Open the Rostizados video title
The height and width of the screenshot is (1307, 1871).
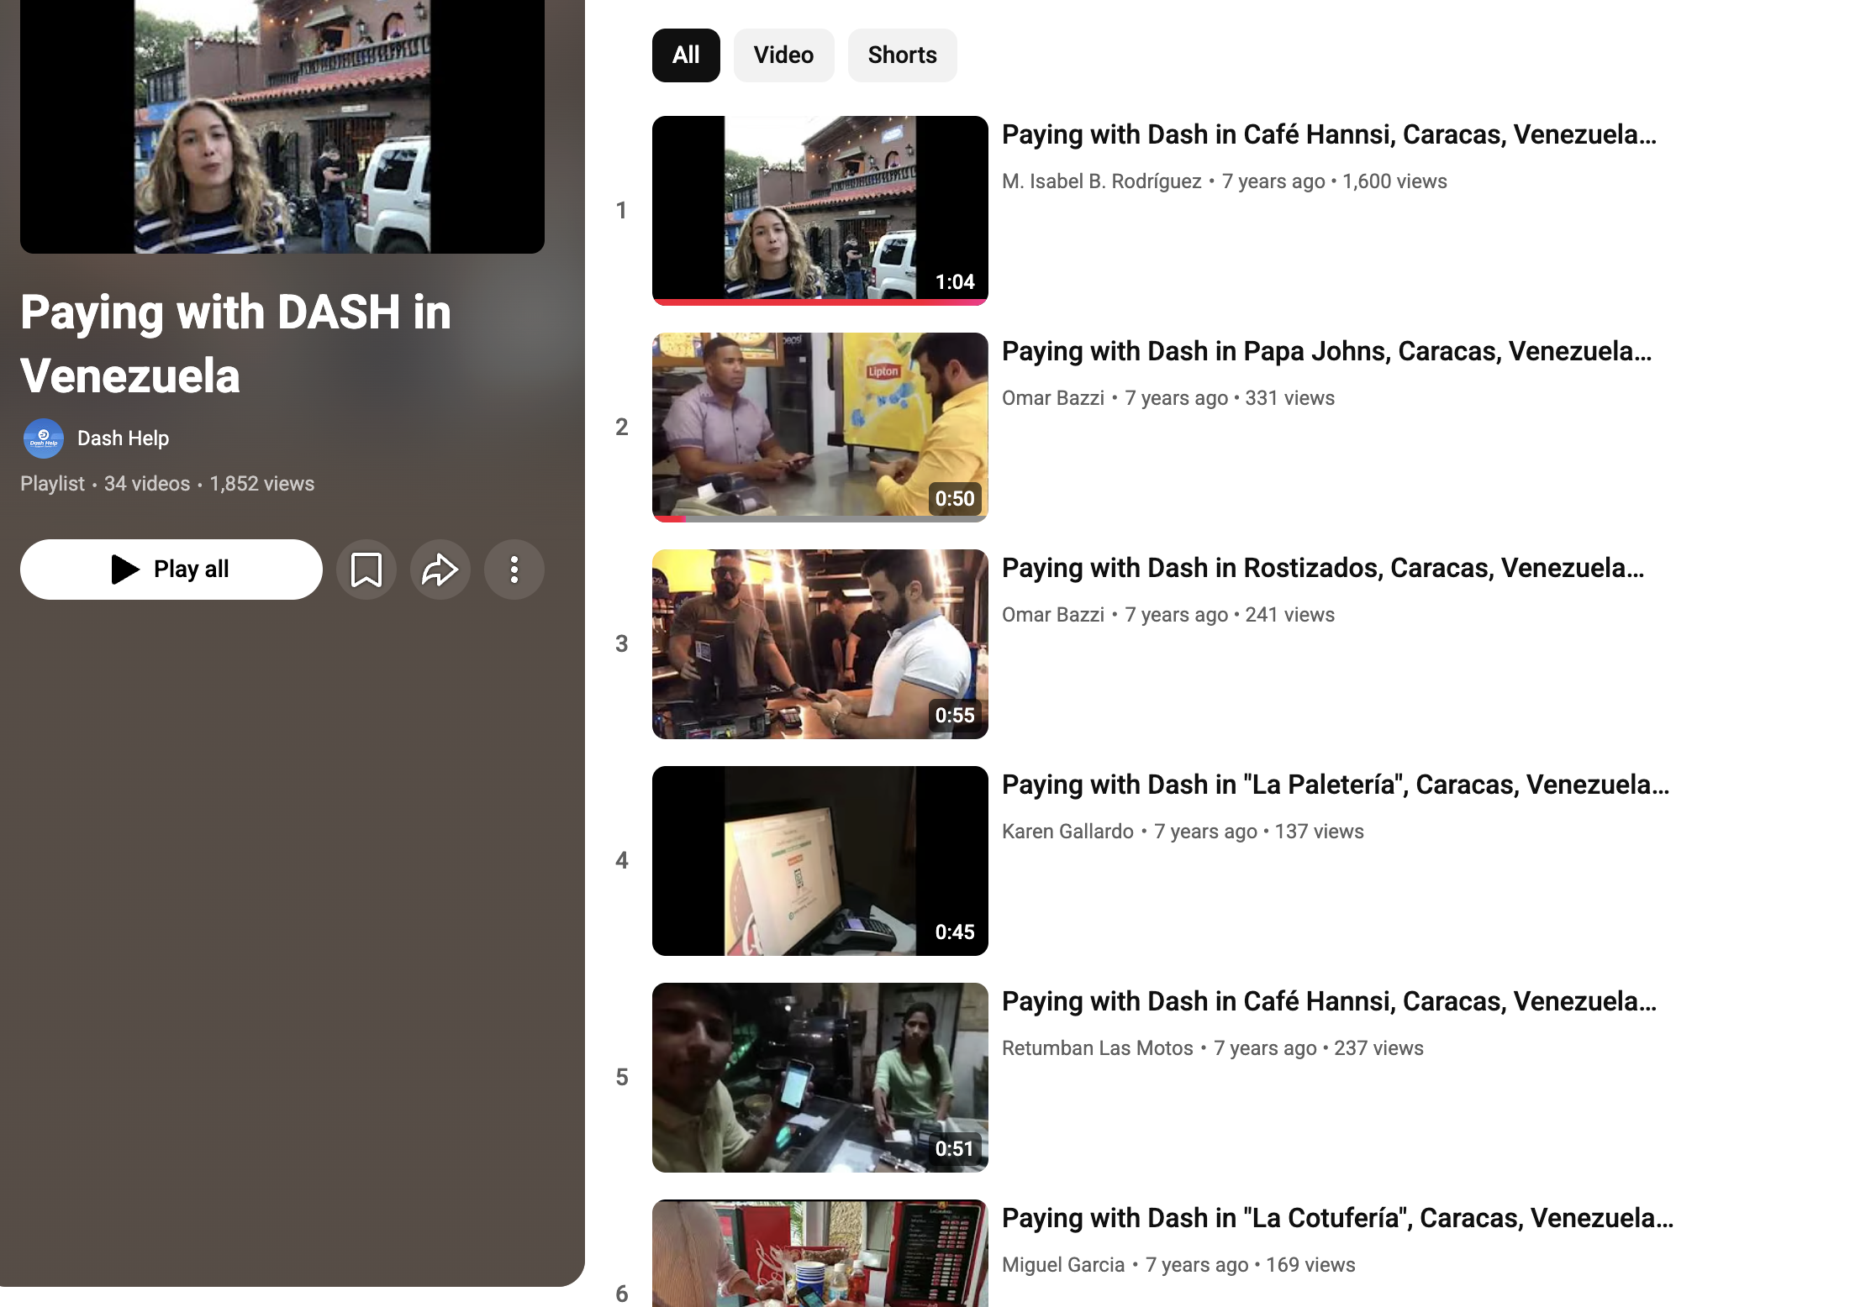tap(1321, 567)
